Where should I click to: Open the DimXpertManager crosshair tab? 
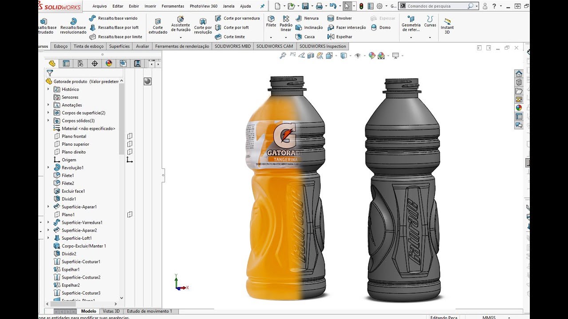[x=95, y=63]
